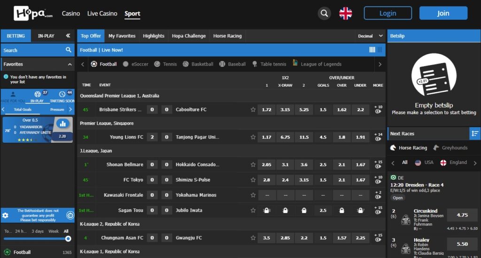
Task: Click the Hopa.com logo
Action: (x=33, y=13)
